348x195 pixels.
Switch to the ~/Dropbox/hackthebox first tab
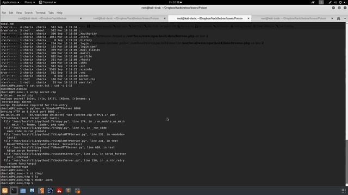(x=42, y=18)
